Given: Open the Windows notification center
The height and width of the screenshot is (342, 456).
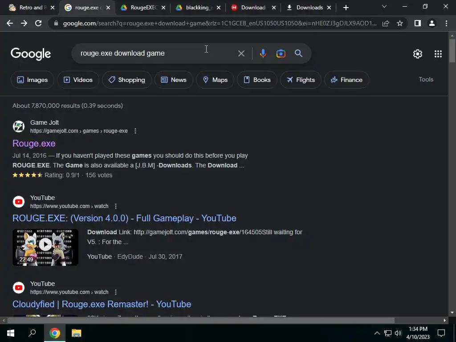Looking at the screenshot, I should (x=441, y=333).
